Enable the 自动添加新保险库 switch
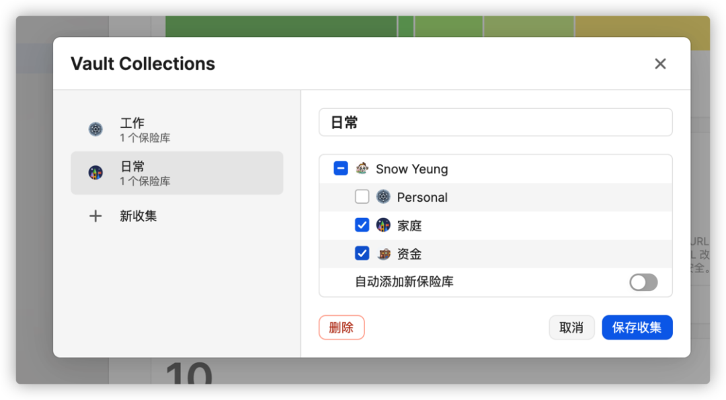726x400 pixels. tap(643, 282)
